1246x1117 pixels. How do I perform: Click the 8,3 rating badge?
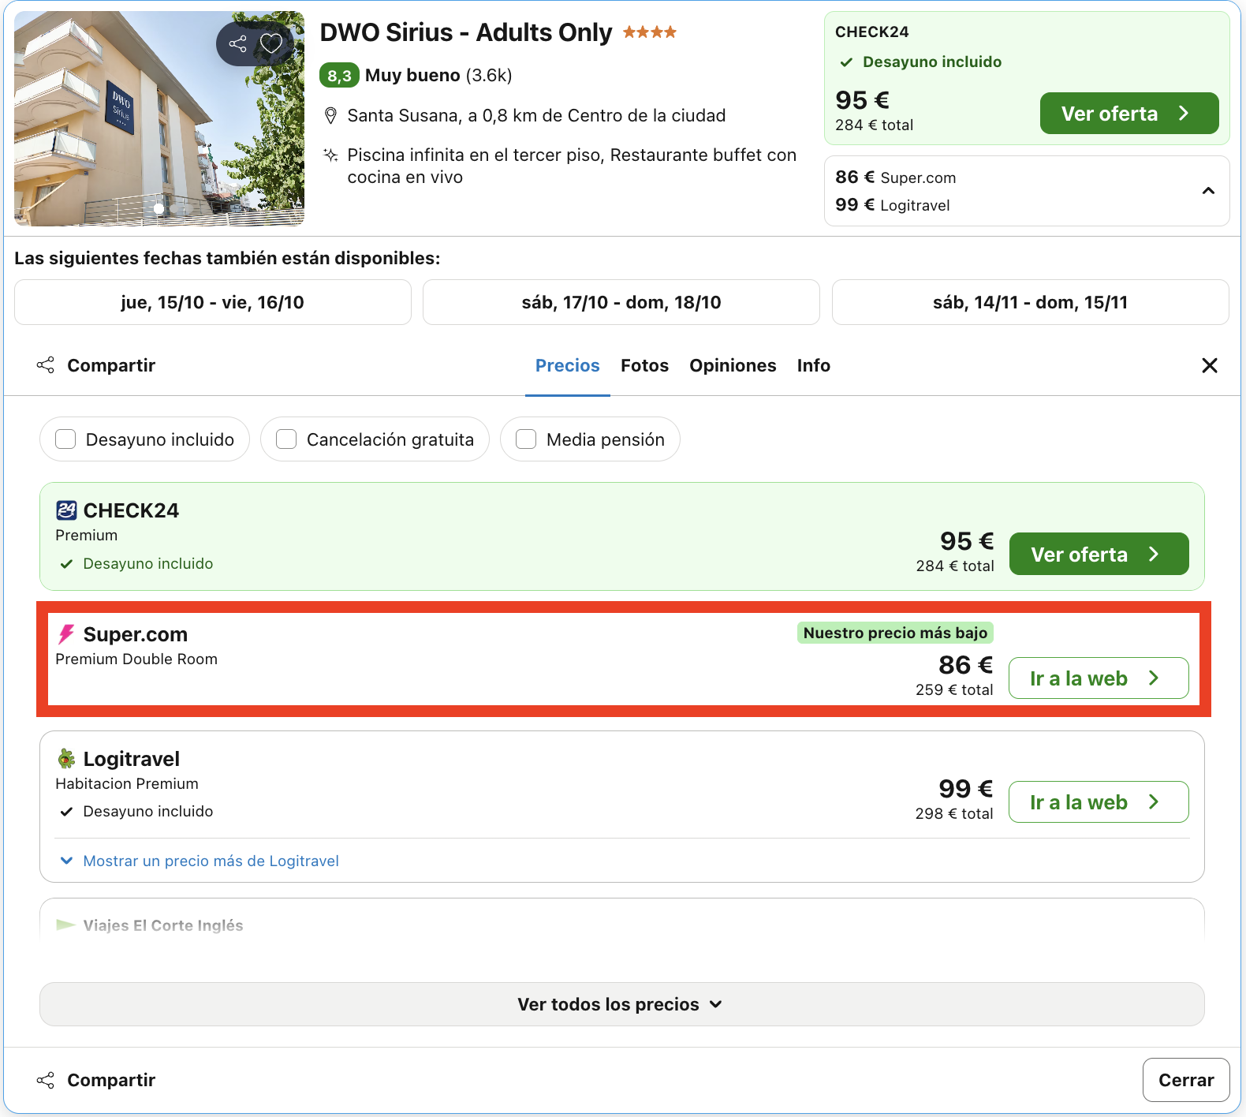pos(339,76)
